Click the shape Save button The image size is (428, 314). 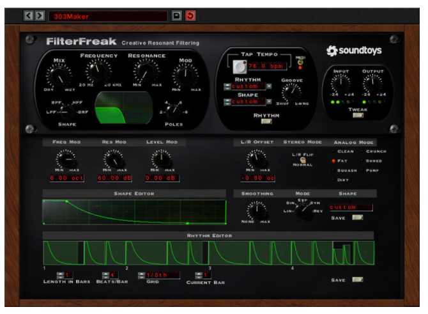357,217
